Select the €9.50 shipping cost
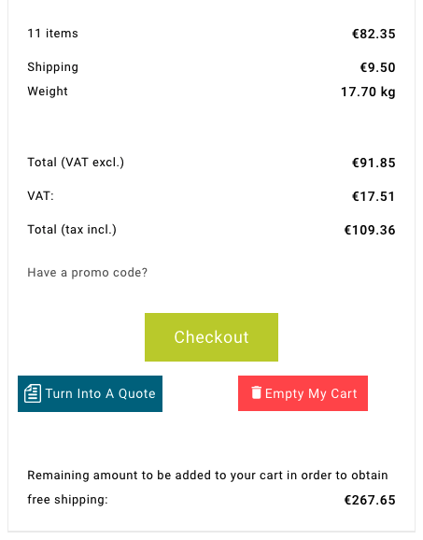This screenshot has height=540, width=423. (x=377, y=67)
